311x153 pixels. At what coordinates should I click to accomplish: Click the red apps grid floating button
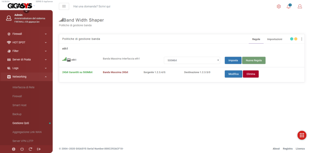[x=302, y=135]
